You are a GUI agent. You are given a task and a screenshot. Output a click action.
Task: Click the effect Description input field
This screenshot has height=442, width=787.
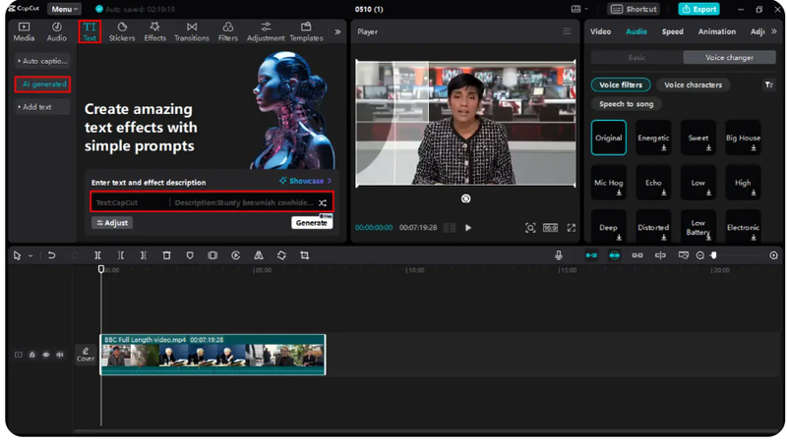244,202
